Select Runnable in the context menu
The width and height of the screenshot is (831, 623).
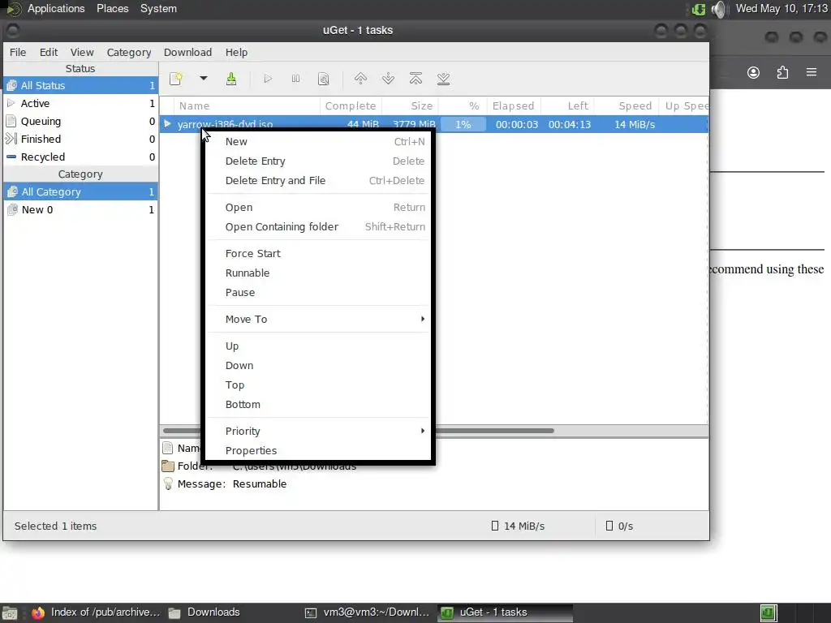tap(318, 273)
